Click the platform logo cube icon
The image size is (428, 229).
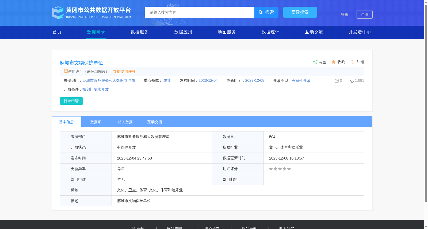point(58,13)
